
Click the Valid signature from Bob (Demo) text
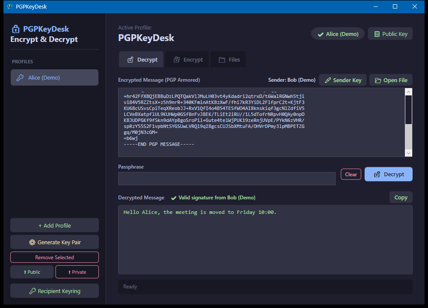tap(217, 198)
